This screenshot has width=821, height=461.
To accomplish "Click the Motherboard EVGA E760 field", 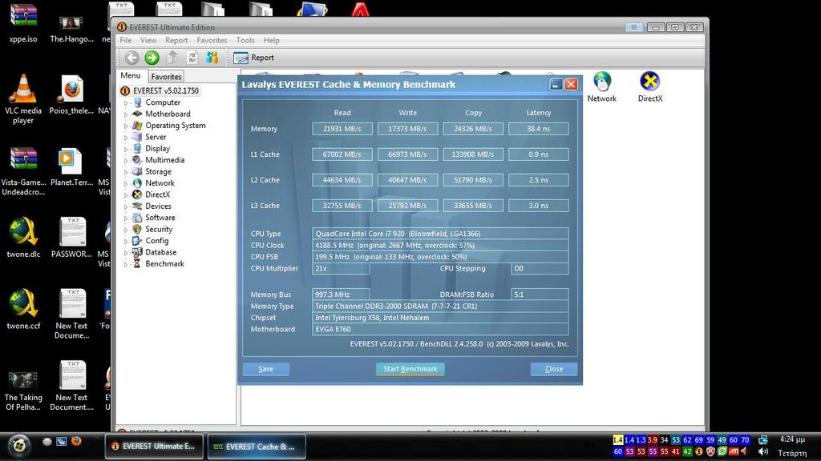I will tap(440, 329).
